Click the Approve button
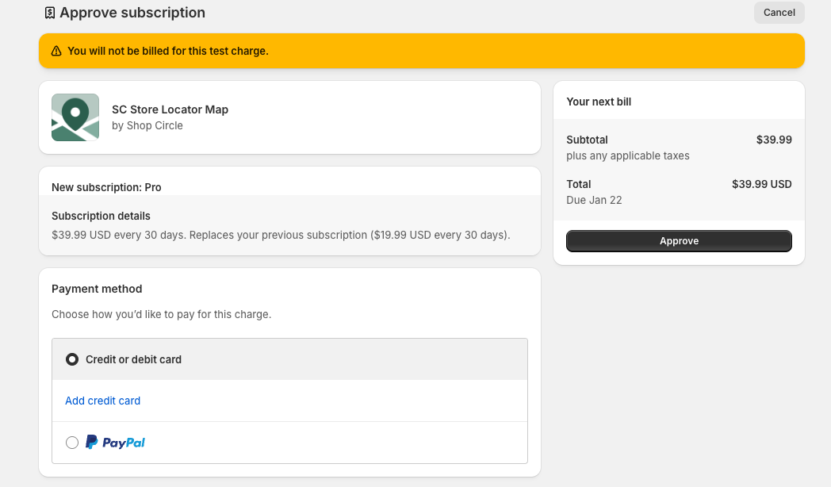The width and height of the screenshot is (831, 487). pos(679,241)
